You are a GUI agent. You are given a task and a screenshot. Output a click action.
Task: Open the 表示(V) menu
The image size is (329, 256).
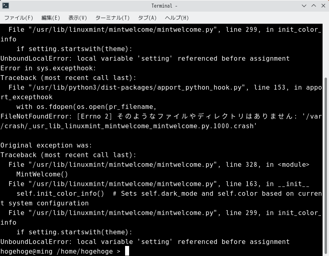[78, 18]
